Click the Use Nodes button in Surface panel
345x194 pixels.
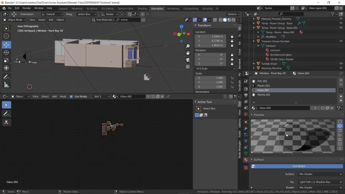click(x=297, y=166)
